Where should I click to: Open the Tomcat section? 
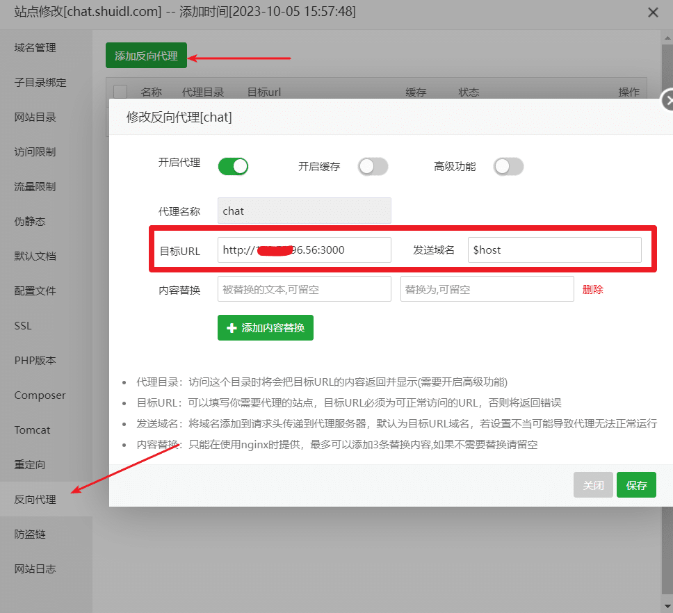pos(33,430)
